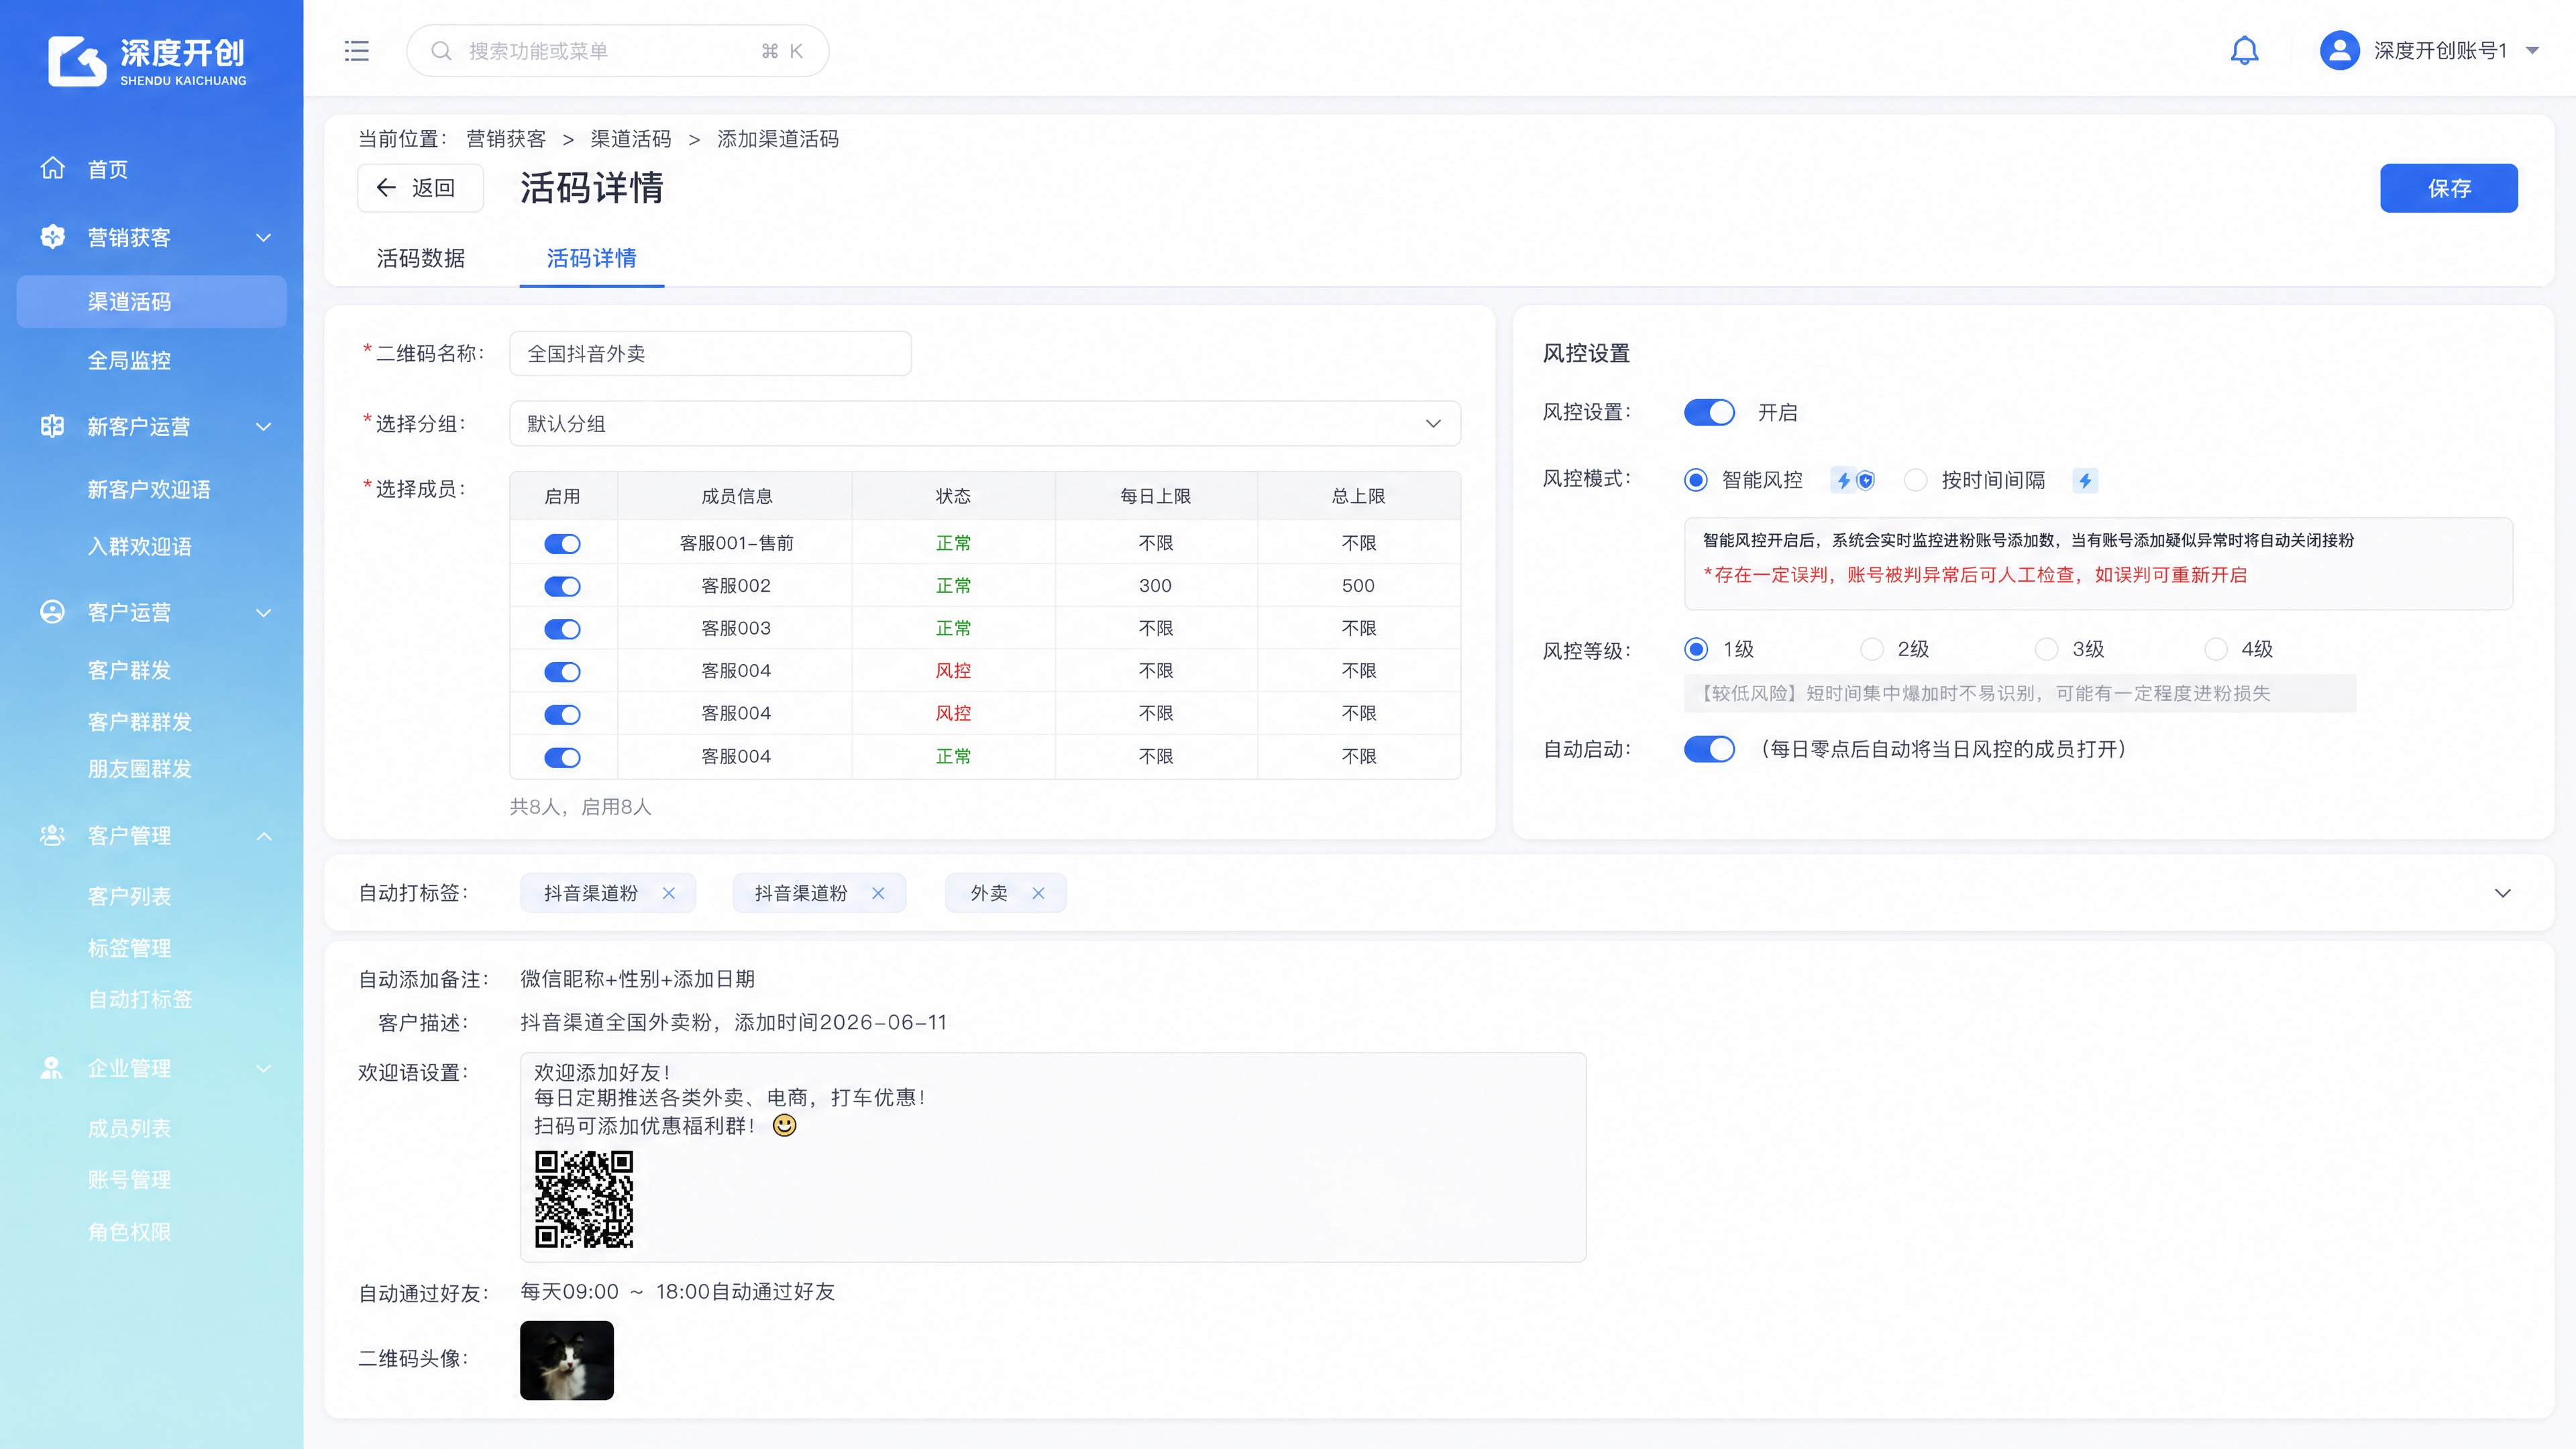
Task: Select the 按时间间隔 radio button
Action: [1915, 481]
